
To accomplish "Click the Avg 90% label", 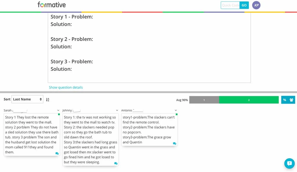I will coord(182,100).
